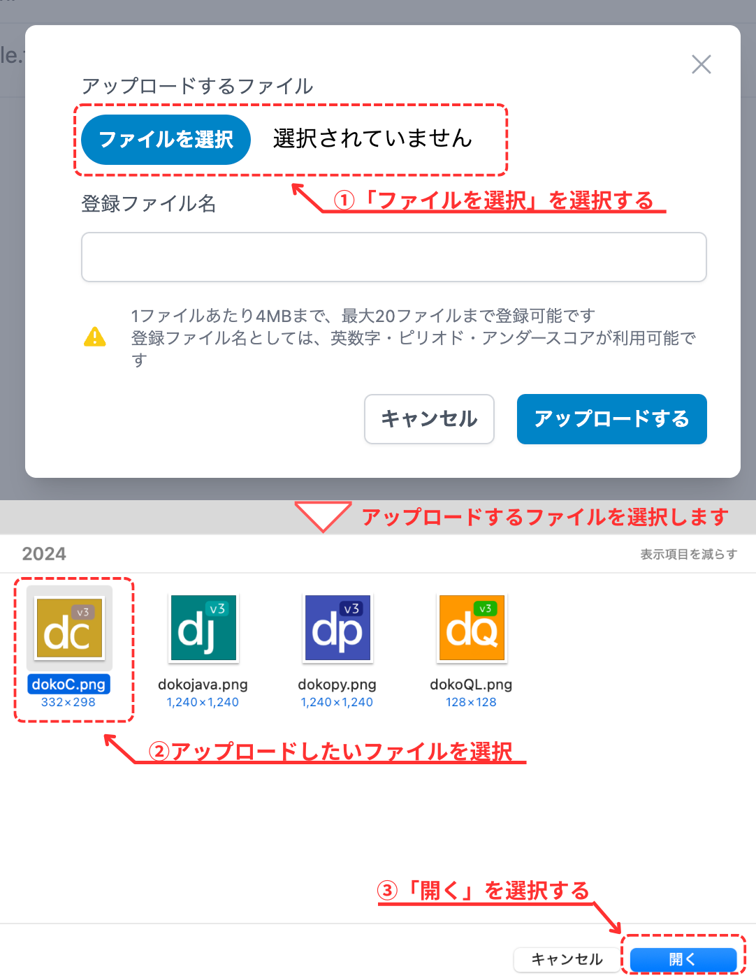Click the 2024 section header

click(x=44, y=553)
